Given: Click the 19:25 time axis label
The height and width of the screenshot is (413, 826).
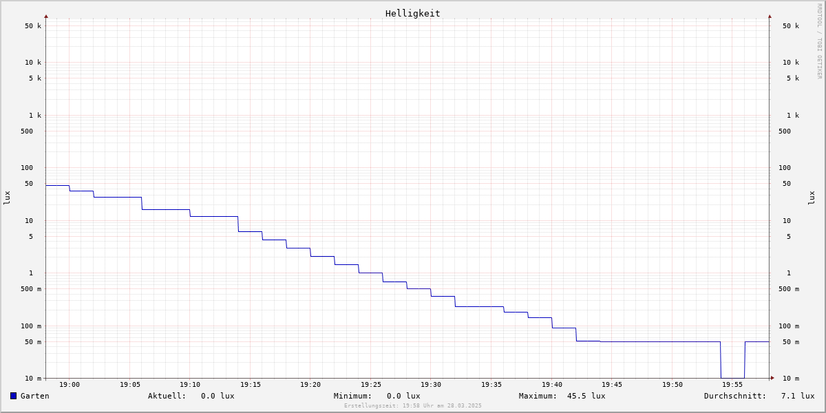Looking at the screenshot, I should [x=371, y=385].
